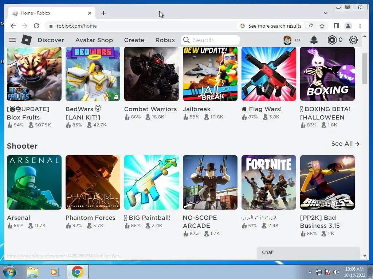
Task: Open the Chat panel
Action: pyautogui.click(x=309, y=252)
